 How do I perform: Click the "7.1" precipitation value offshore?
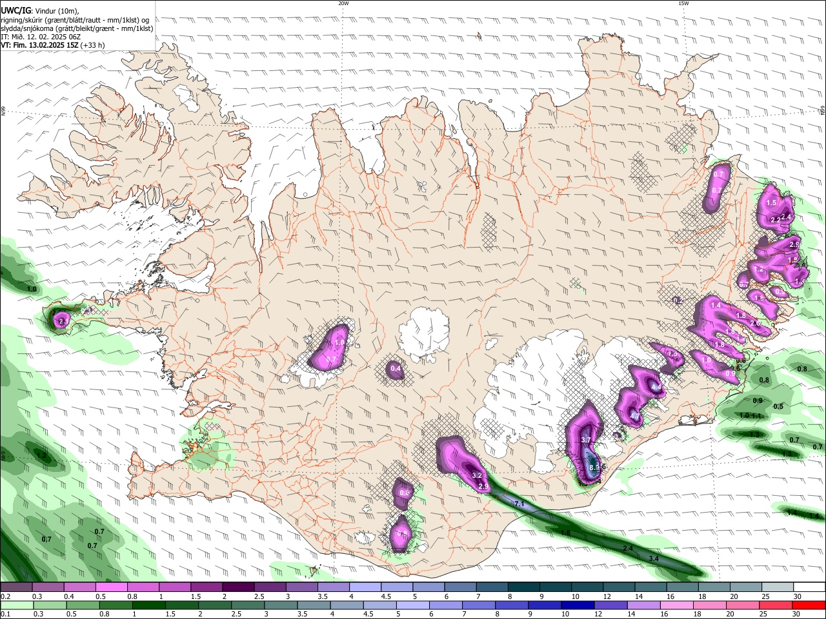click(x=519, y=503)
